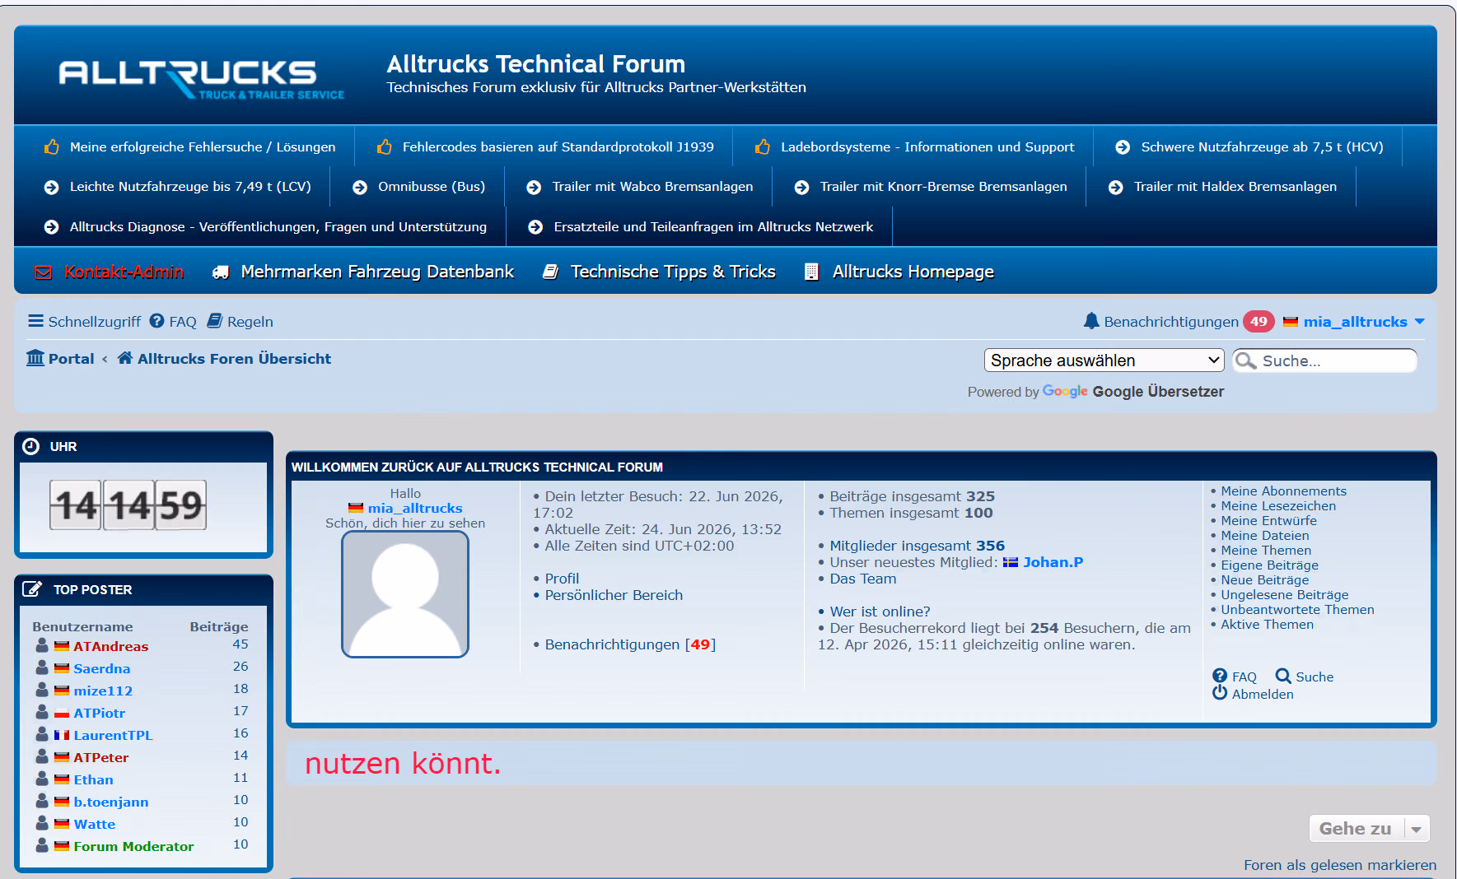Open ATAndreas profile in Top Poster
Screen dimensions: 1457x879
110,647
